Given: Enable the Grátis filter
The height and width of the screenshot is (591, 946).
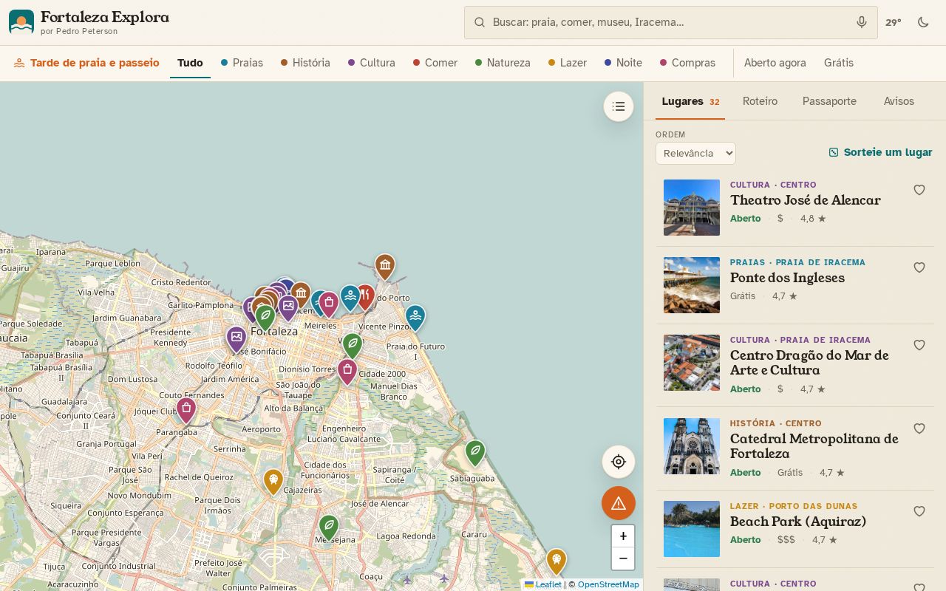Looking at the screenshot, I should pos(839,63).
